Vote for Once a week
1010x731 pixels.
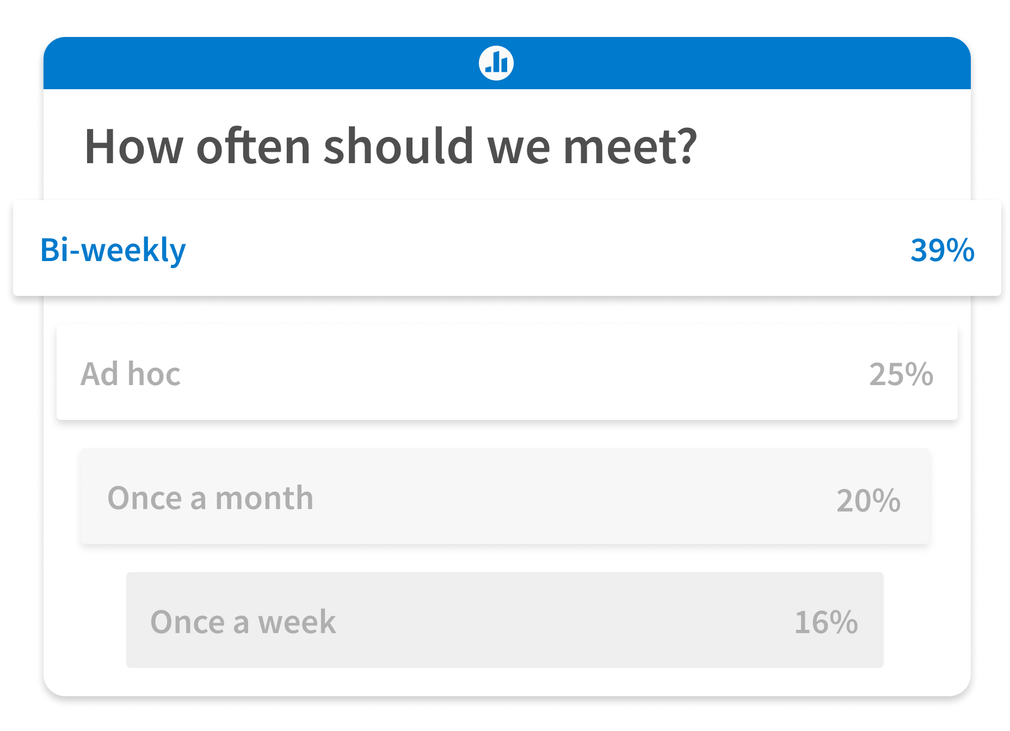505,621
